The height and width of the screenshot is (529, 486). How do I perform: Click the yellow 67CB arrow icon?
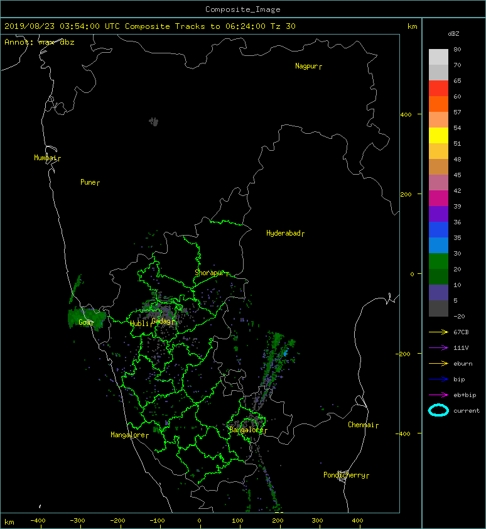438,332
